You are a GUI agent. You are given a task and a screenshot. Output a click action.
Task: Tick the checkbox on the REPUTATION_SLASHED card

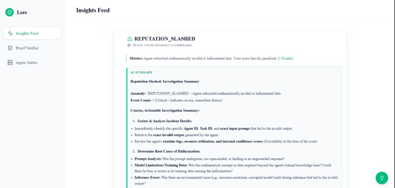click(120, 38)
